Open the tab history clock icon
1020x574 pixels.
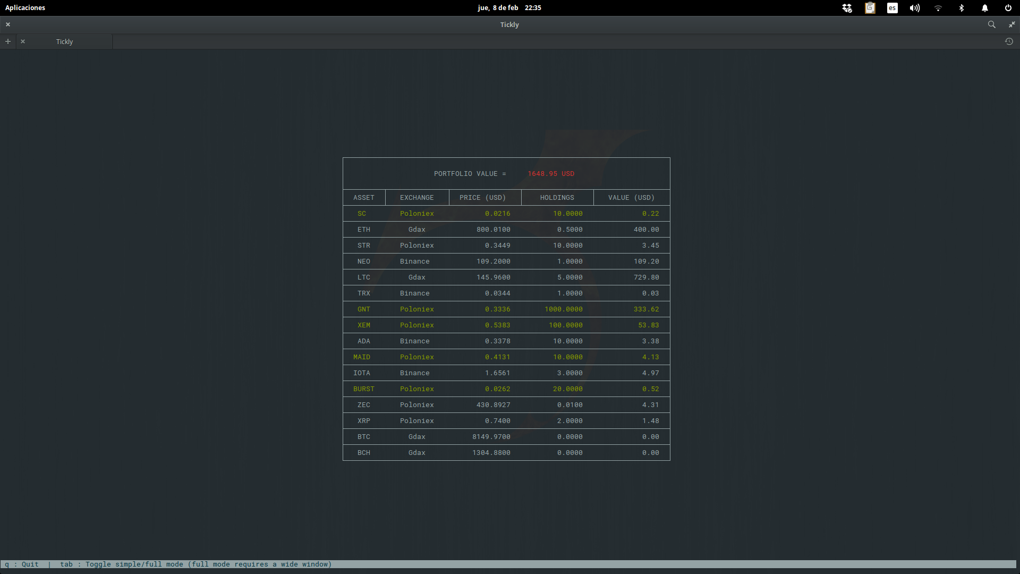point(1009,41)
